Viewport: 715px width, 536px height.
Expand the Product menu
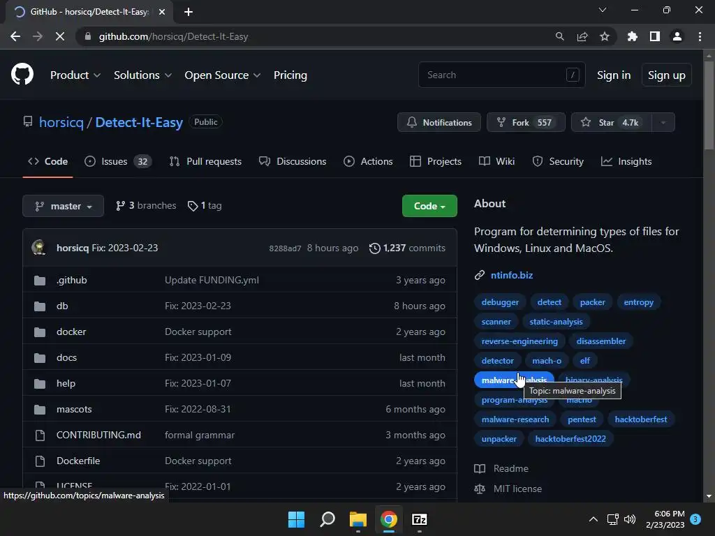pos(75,75)
